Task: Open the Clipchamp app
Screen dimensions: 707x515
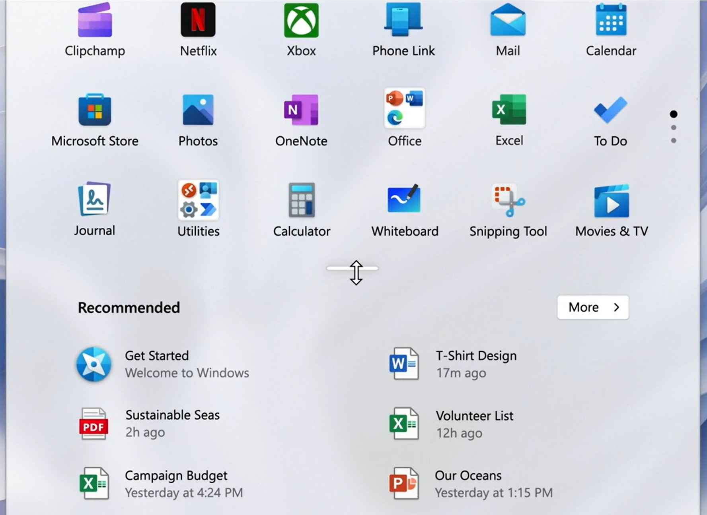Action: point(95,30)
